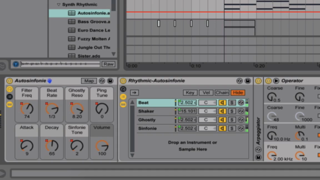Image resolution: width=320 pixels, height=180 pixels.
Task: Toggle Operator device activator
Action: [x=268, y=81]
